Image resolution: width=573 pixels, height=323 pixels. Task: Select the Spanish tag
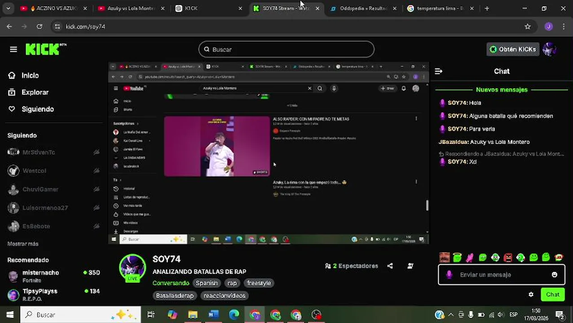click(207, 283)
